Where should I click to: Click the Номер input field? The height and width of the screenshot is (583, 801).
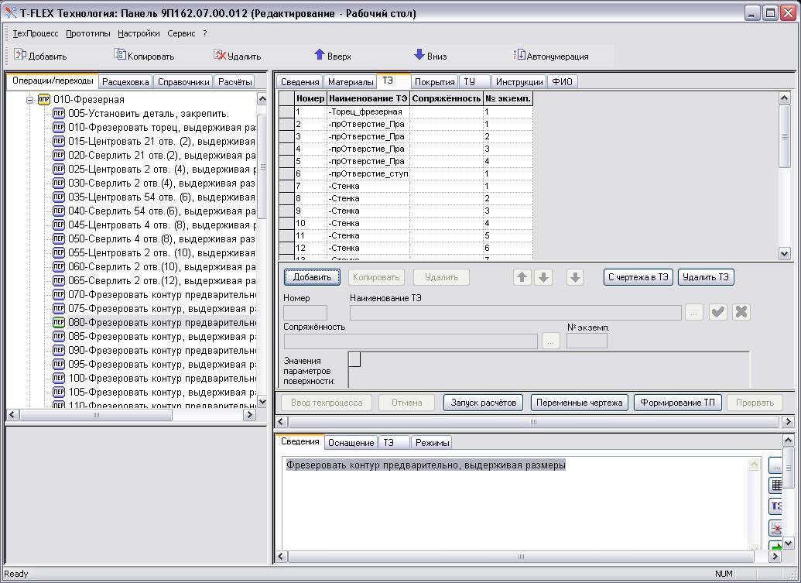(306, 312)
